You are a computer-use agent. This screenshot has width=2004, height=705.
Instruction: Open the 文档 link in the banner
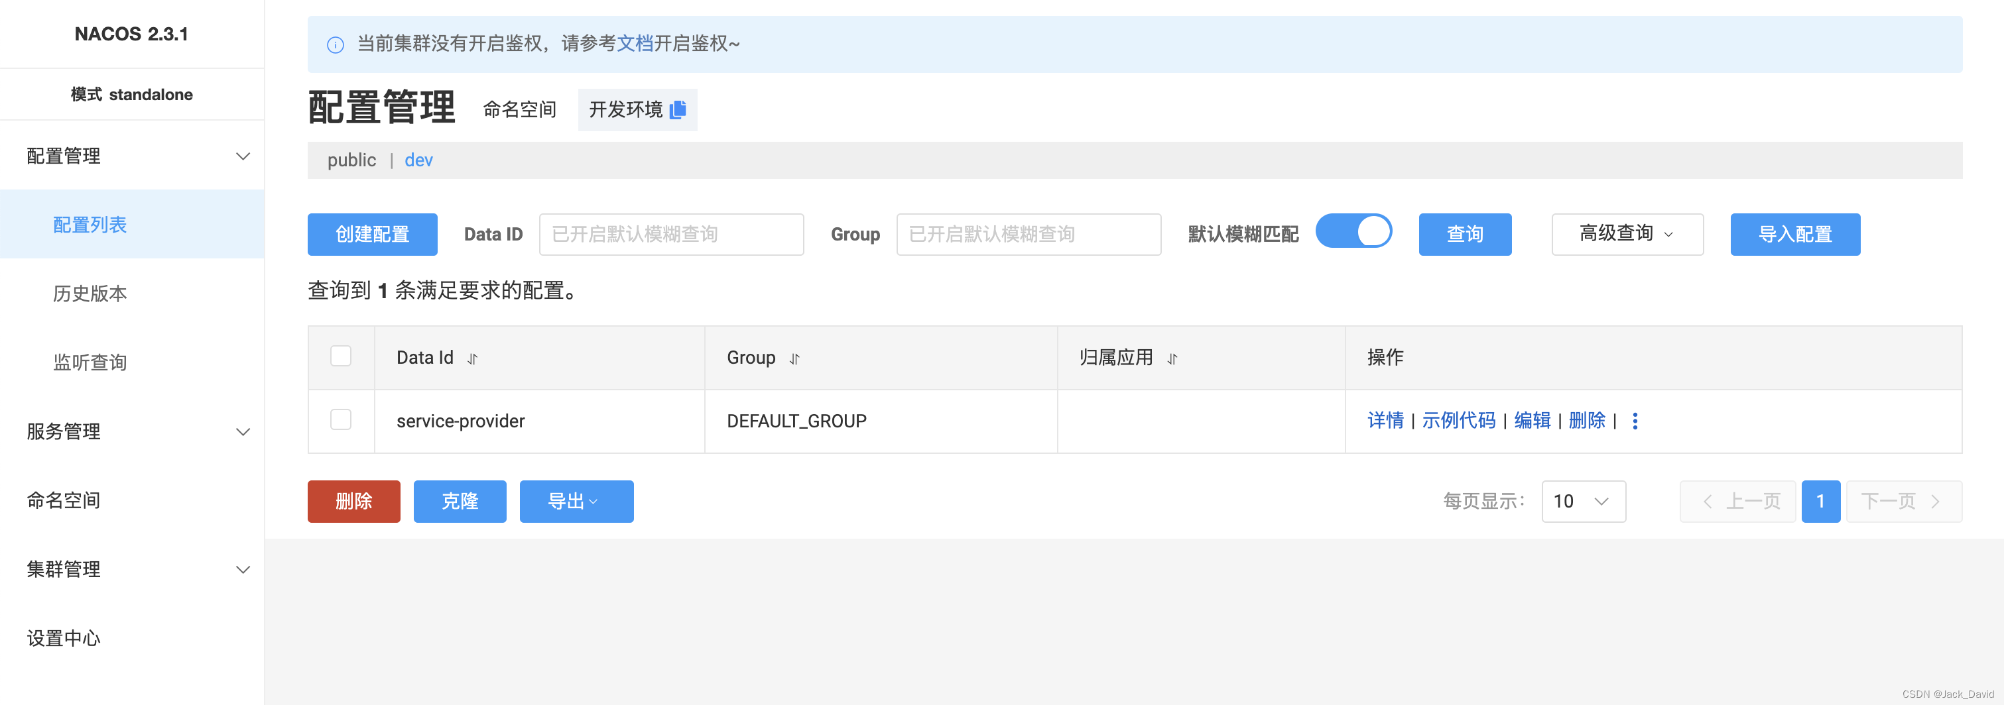[635, 44]
